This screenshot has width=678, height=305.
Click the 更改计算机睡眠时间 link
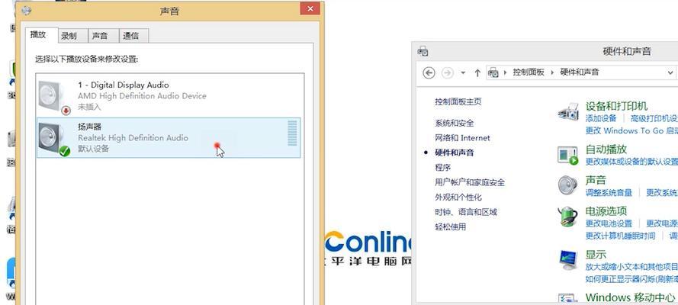coord(621,236)
